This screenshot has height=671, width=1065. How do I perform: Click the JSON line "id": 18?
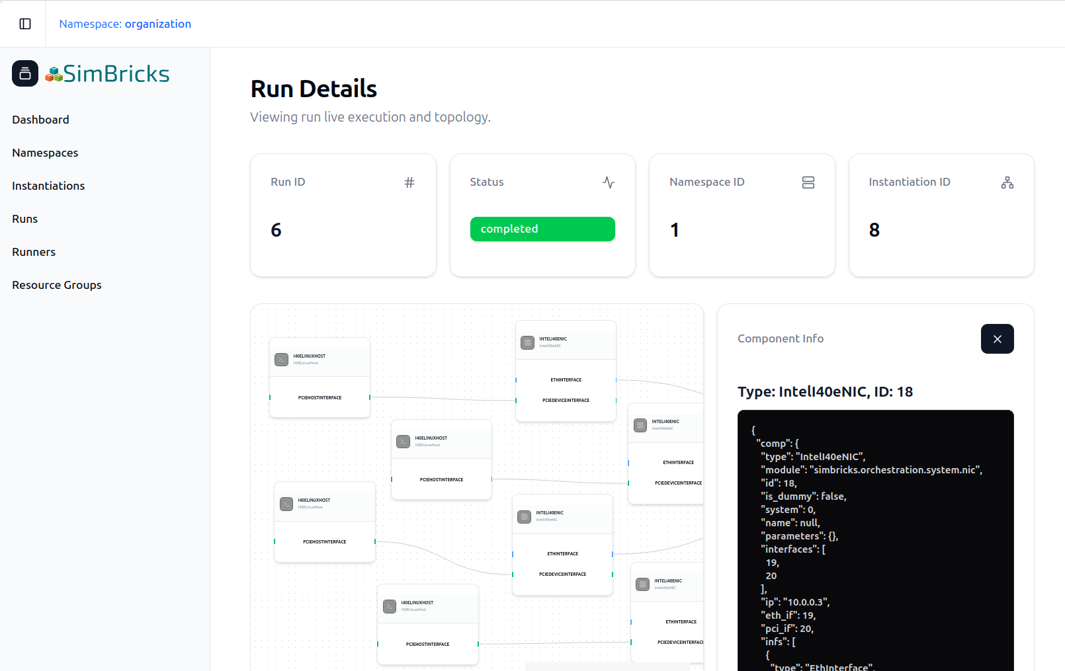pyautogui.click(x=779, y=483)
